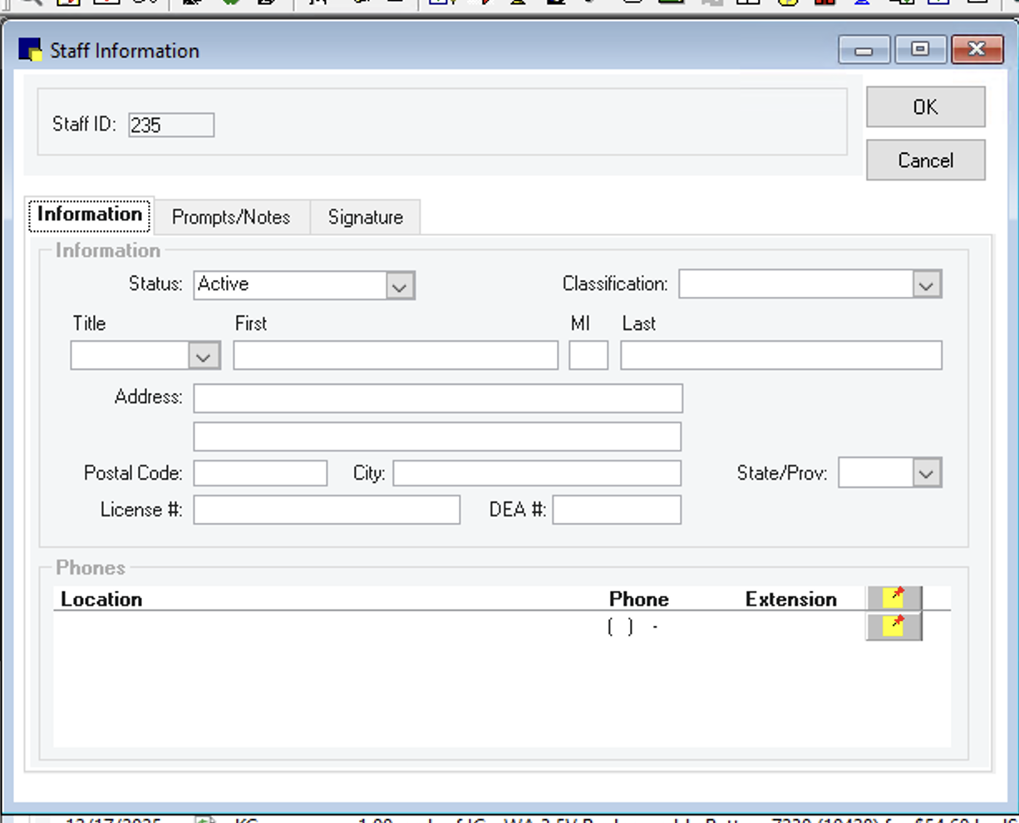Click into the First name field
The width and height of the screenshot is (1019, 823).
pos(396,356)
